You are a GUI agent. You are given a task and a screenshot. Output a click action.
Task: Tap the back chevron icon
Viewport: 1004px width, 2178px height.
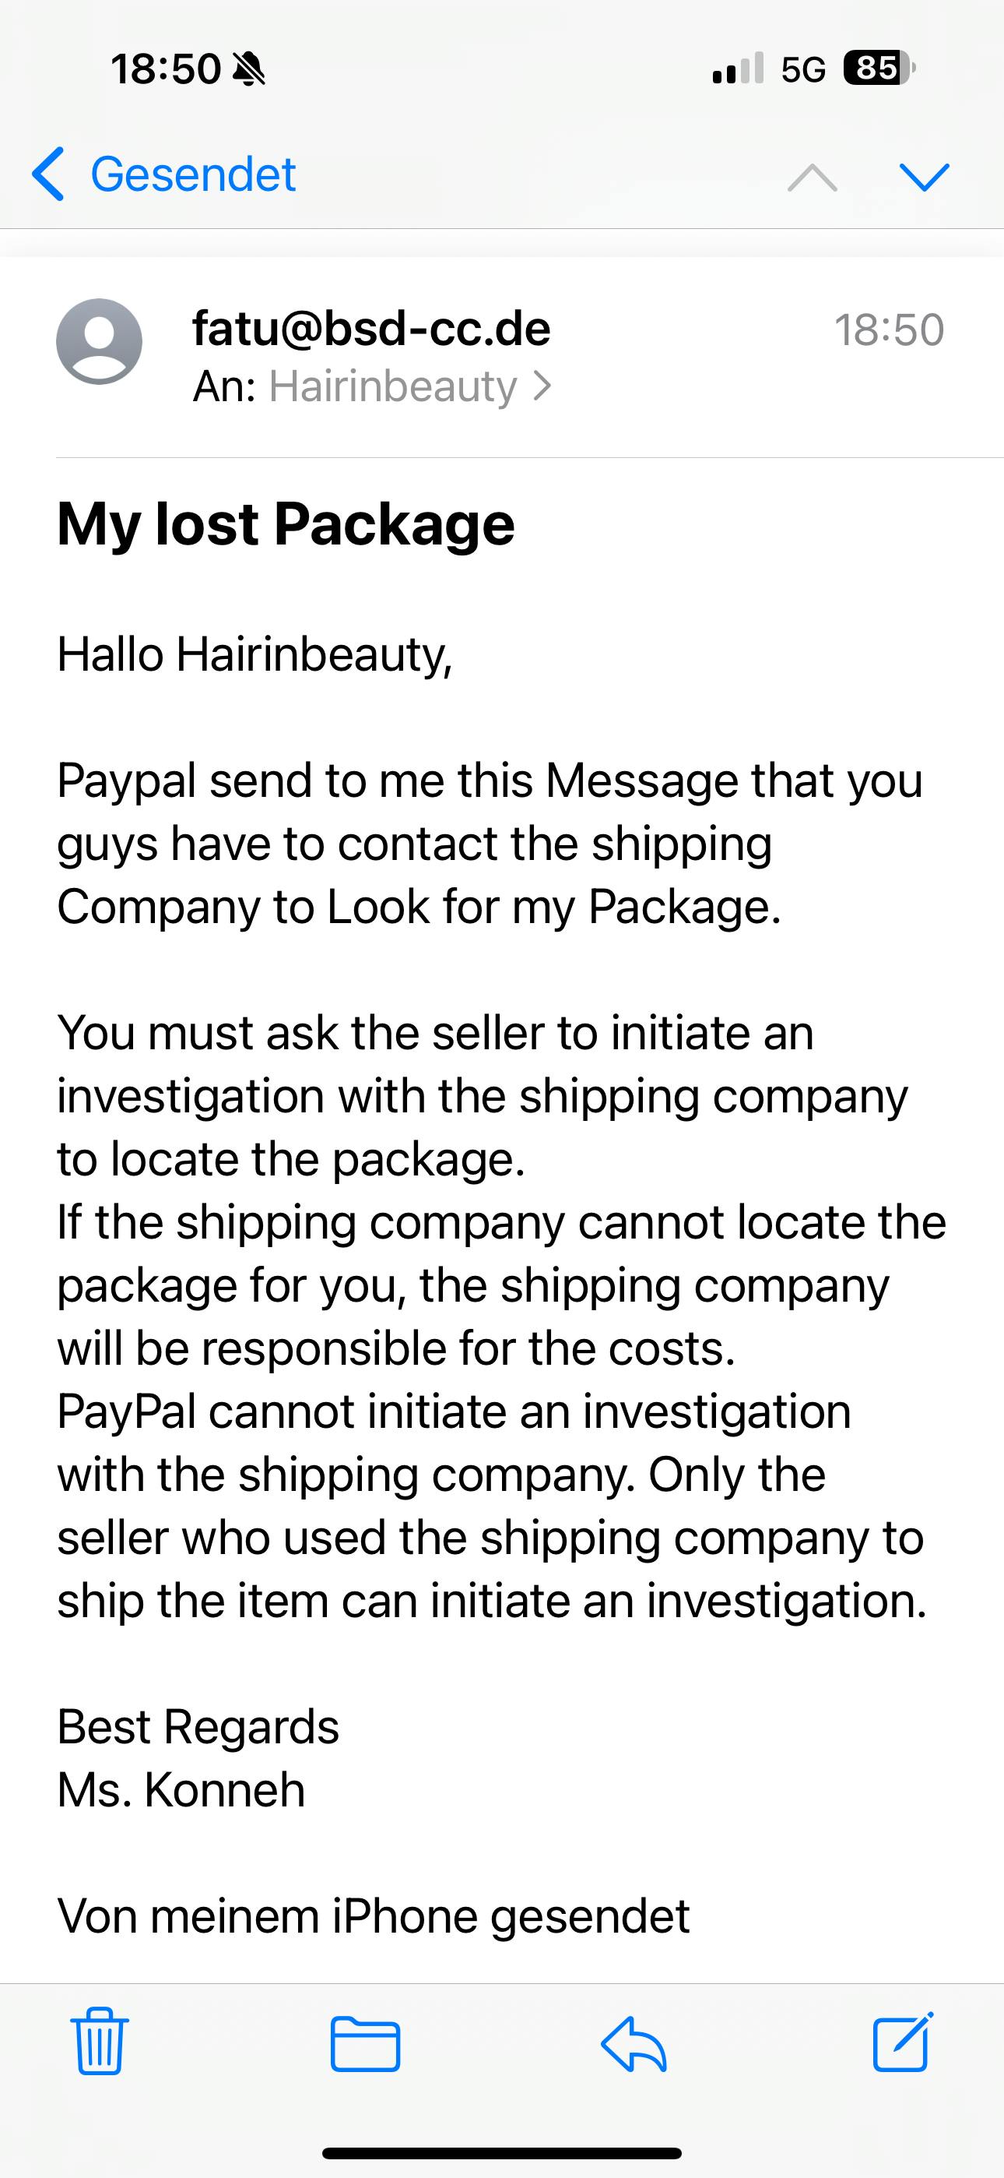tap(48, 174)
